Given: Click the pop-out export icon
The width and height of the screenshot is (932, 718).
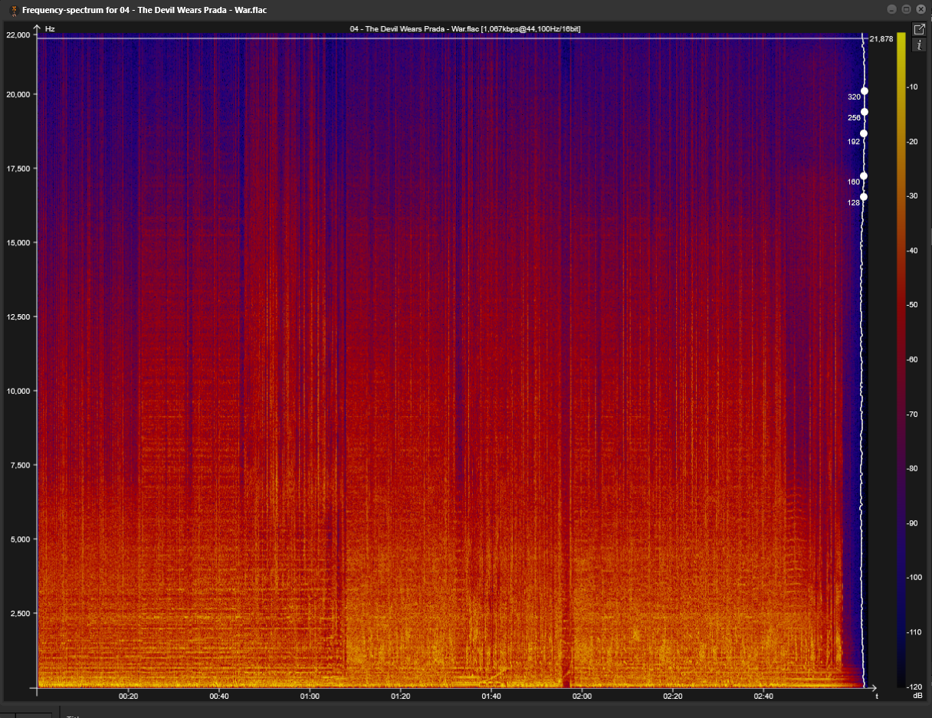Looking at the screenshot, I should (x=920, y=29).
